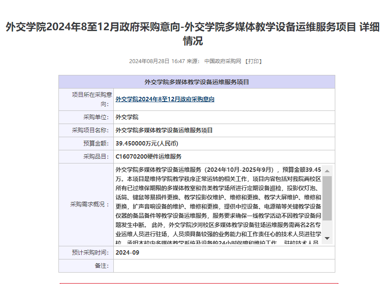388x284 pixels.
Task: Click the scroll-up arrow in the requirements box
Action: click(327, 170)
